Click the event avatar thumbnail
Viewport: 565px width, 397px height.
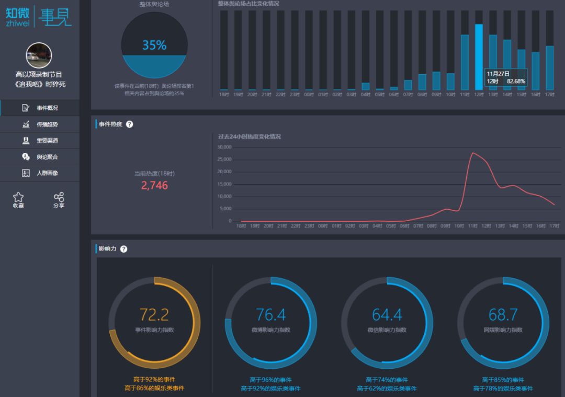coord(39,55)
